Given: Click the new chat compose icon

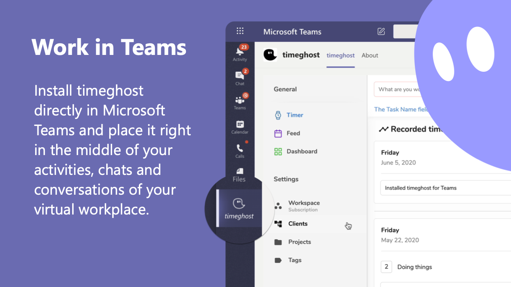Looking at the screenshot, I should [381, 31].
